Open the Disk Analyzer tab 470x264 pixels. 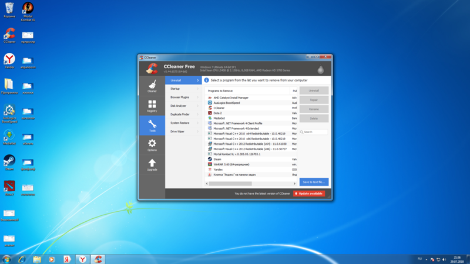(x=183, y=106)
